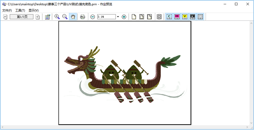Screen dimensions: 254x130
Task: Click the vertical scrollbar down arrow
Action: click(251, 123)
